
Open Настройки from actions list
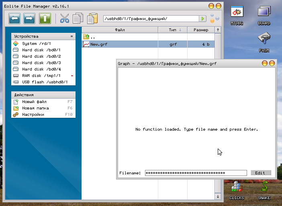point(33,115)
